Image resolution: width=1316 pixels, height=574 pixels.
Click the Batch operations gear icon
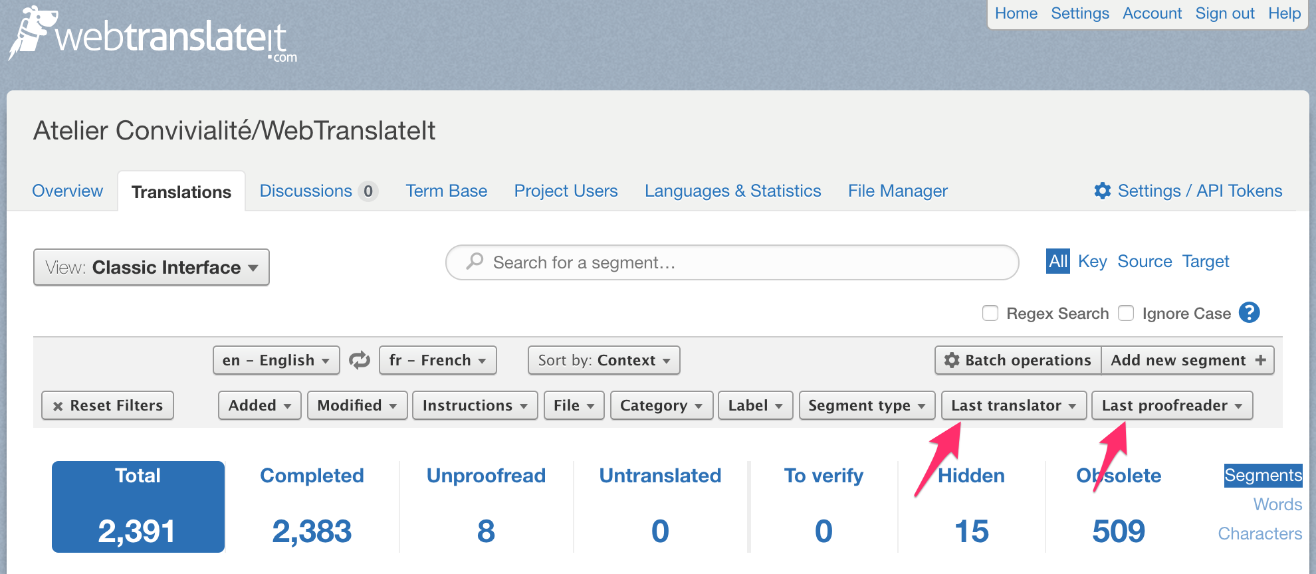point(952,360)
